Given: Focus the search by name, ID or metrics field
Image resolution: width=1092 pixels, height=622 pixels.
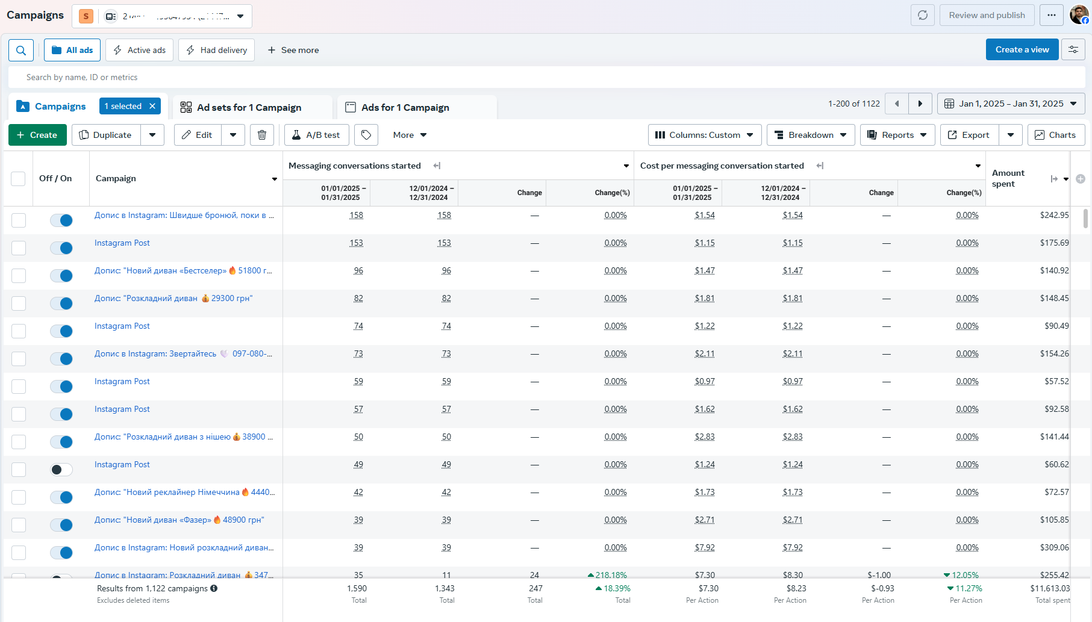Looking at the screenshot, I should [547, 77].
